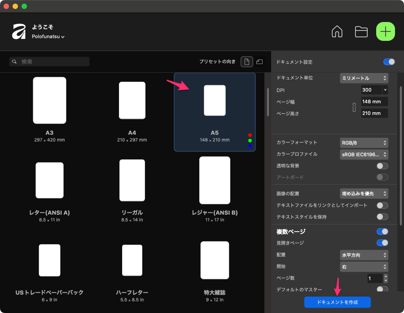Screen dimensions: 404x313
Task: Open the folder browse icon
Action: [x=361, y=31]
